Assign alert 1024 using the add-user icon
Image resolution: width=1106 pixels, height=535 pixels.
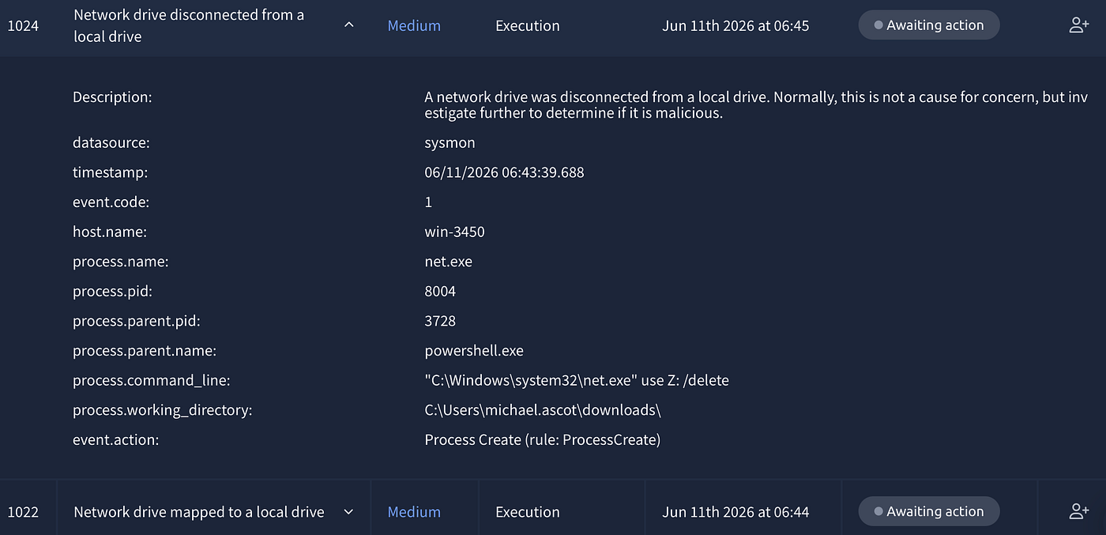tap(1078, 25)
